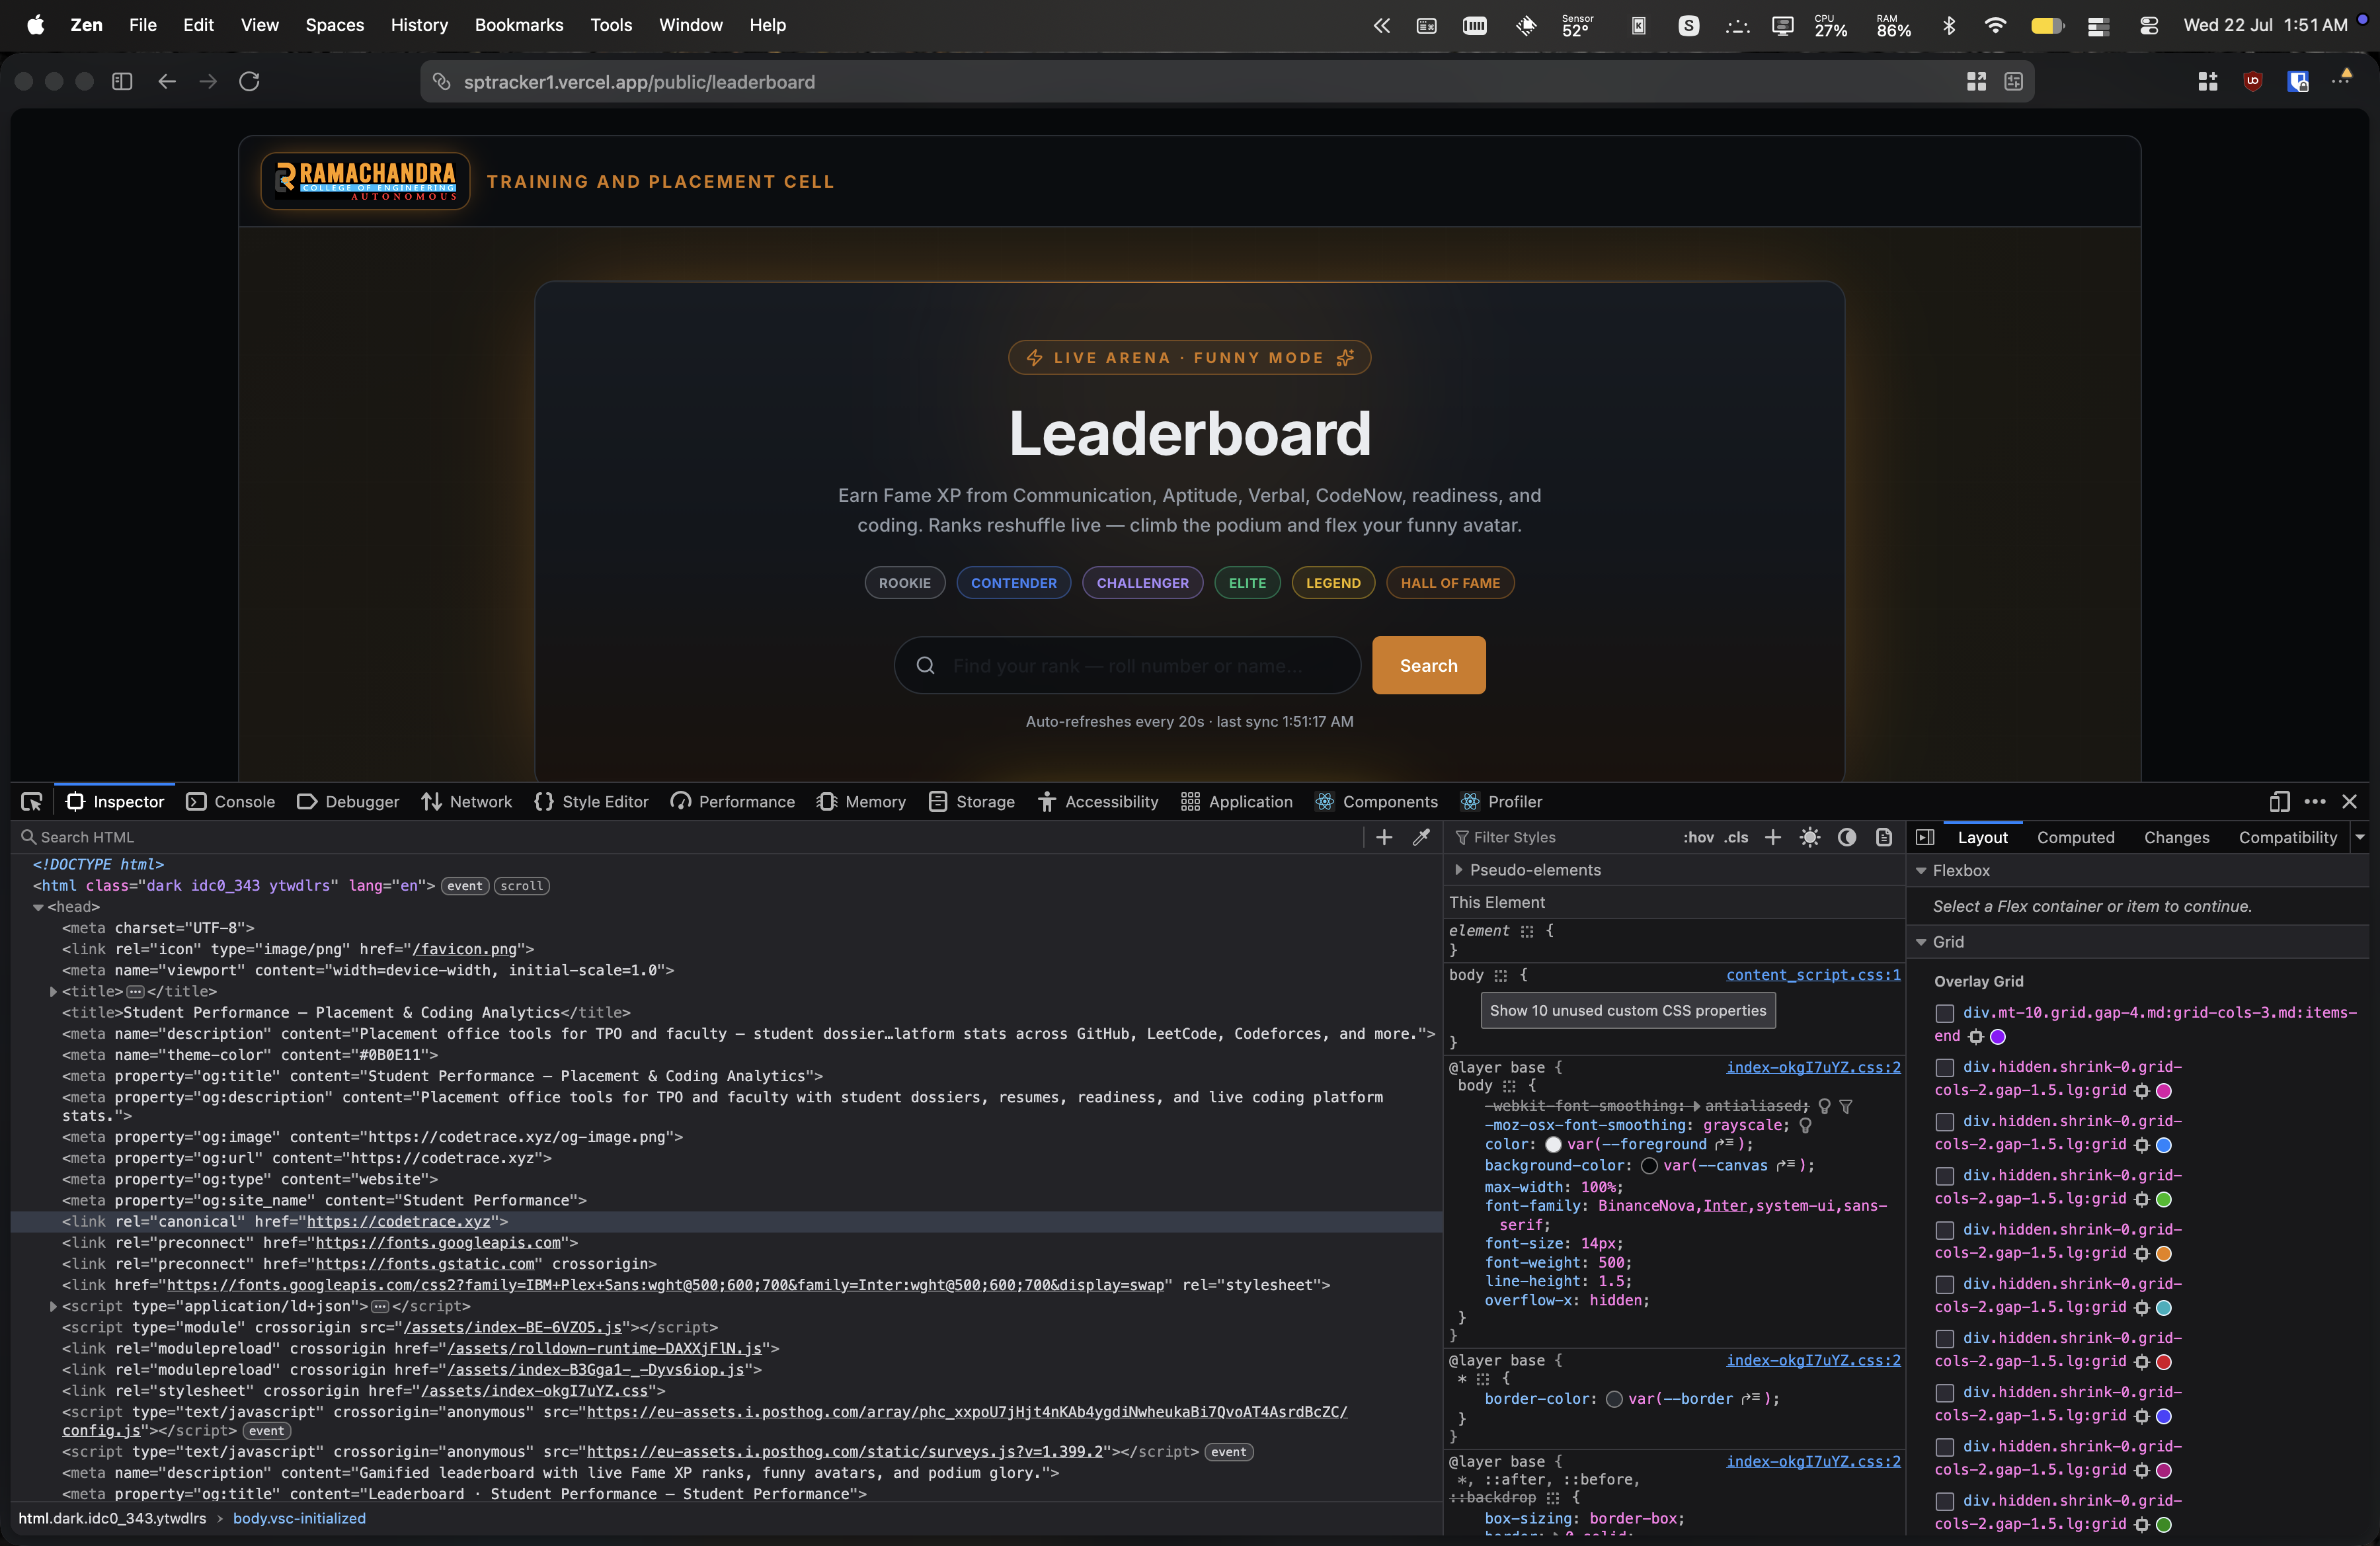Open responsive design mode icon
2380x1546 pixels.
[2279, 801]
